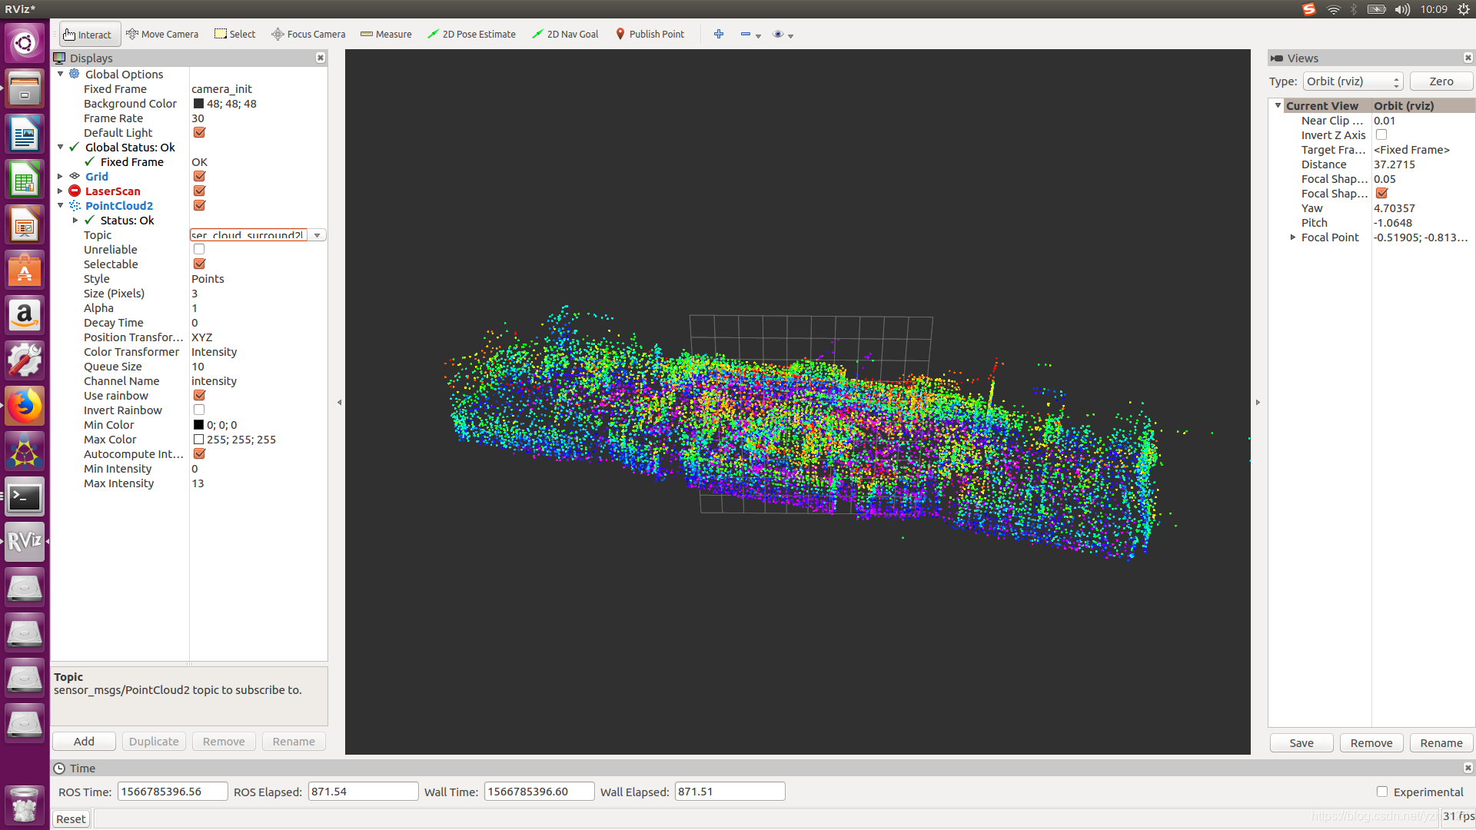
Task: Enable the Experimental checkbox
Action: pos(1382,792)
